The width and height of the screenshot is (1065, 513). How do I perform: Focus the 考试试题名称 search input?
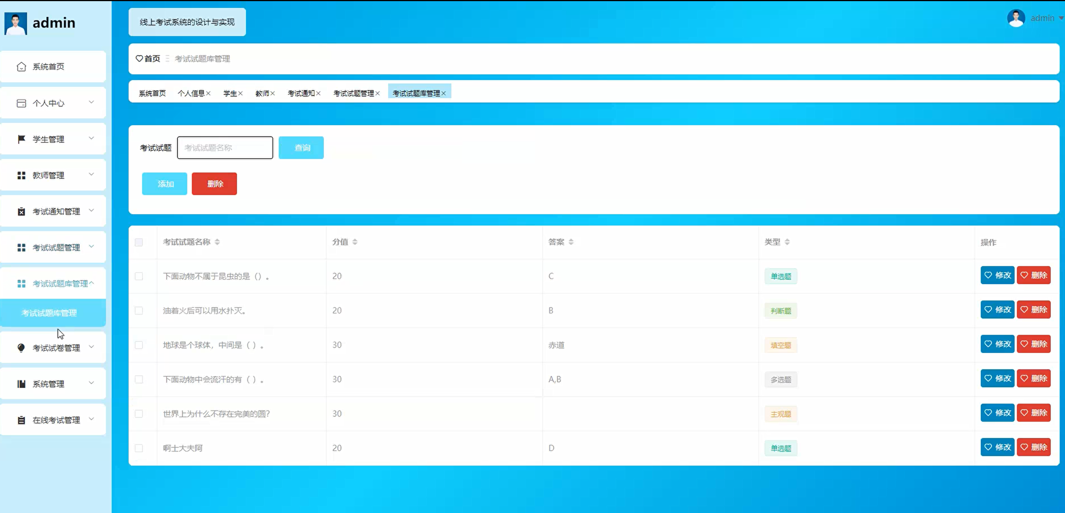coord(225,148)
